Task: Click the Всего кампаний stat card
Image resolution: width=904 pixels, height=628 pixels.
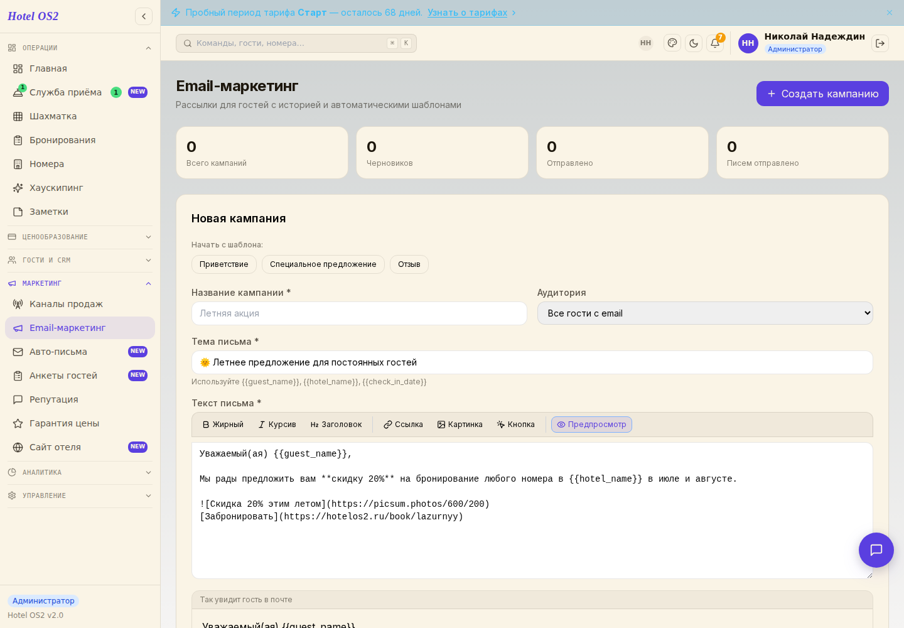Action: pos(262,153)
